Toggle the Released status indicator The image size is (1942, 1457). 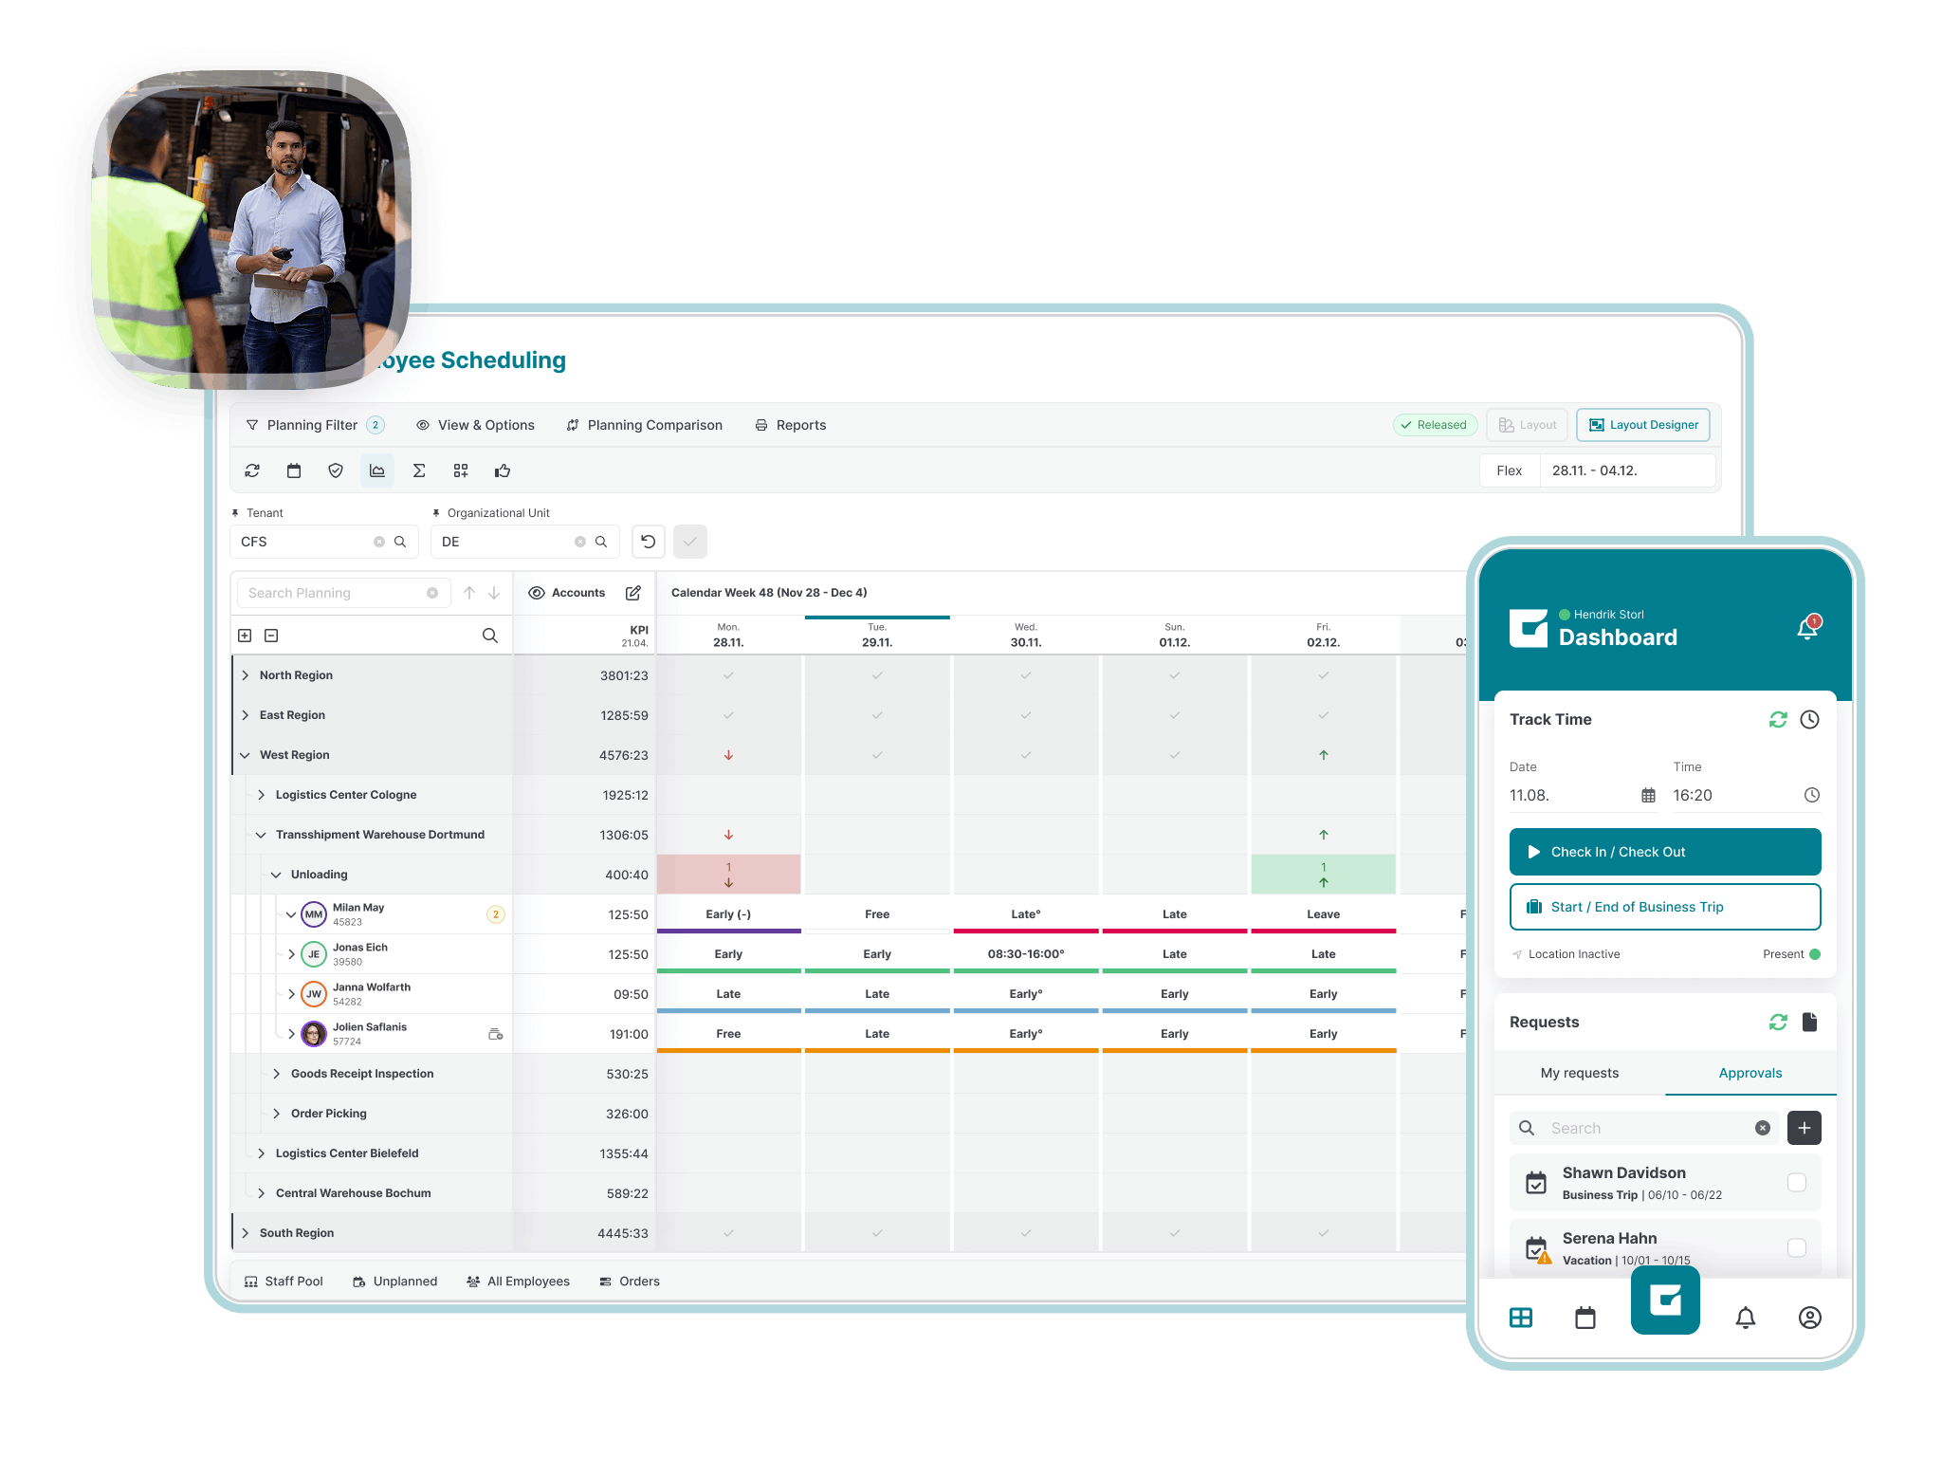[1435, 424]
